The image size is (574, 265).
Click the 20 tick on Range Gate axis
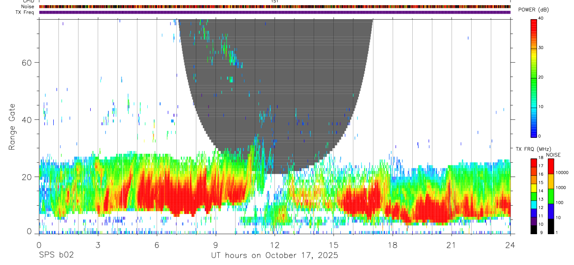26,177
